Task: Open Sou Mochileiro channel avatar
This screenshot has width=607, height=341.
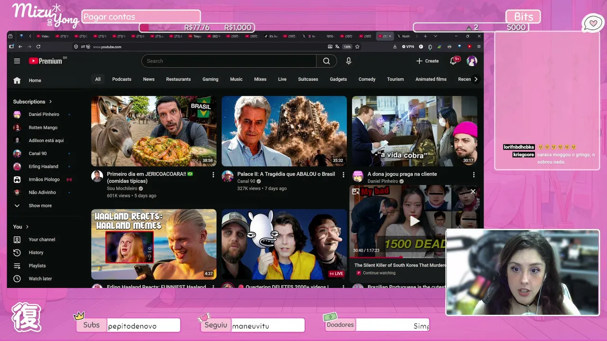Action: [97, 176]
